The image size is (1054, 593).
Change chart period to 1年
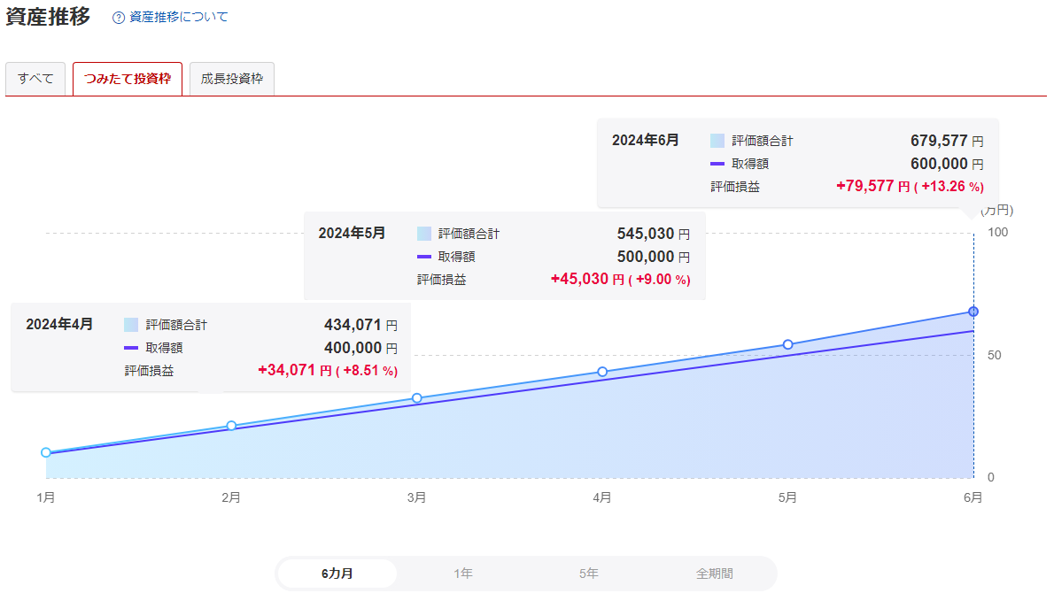[463, 574]
